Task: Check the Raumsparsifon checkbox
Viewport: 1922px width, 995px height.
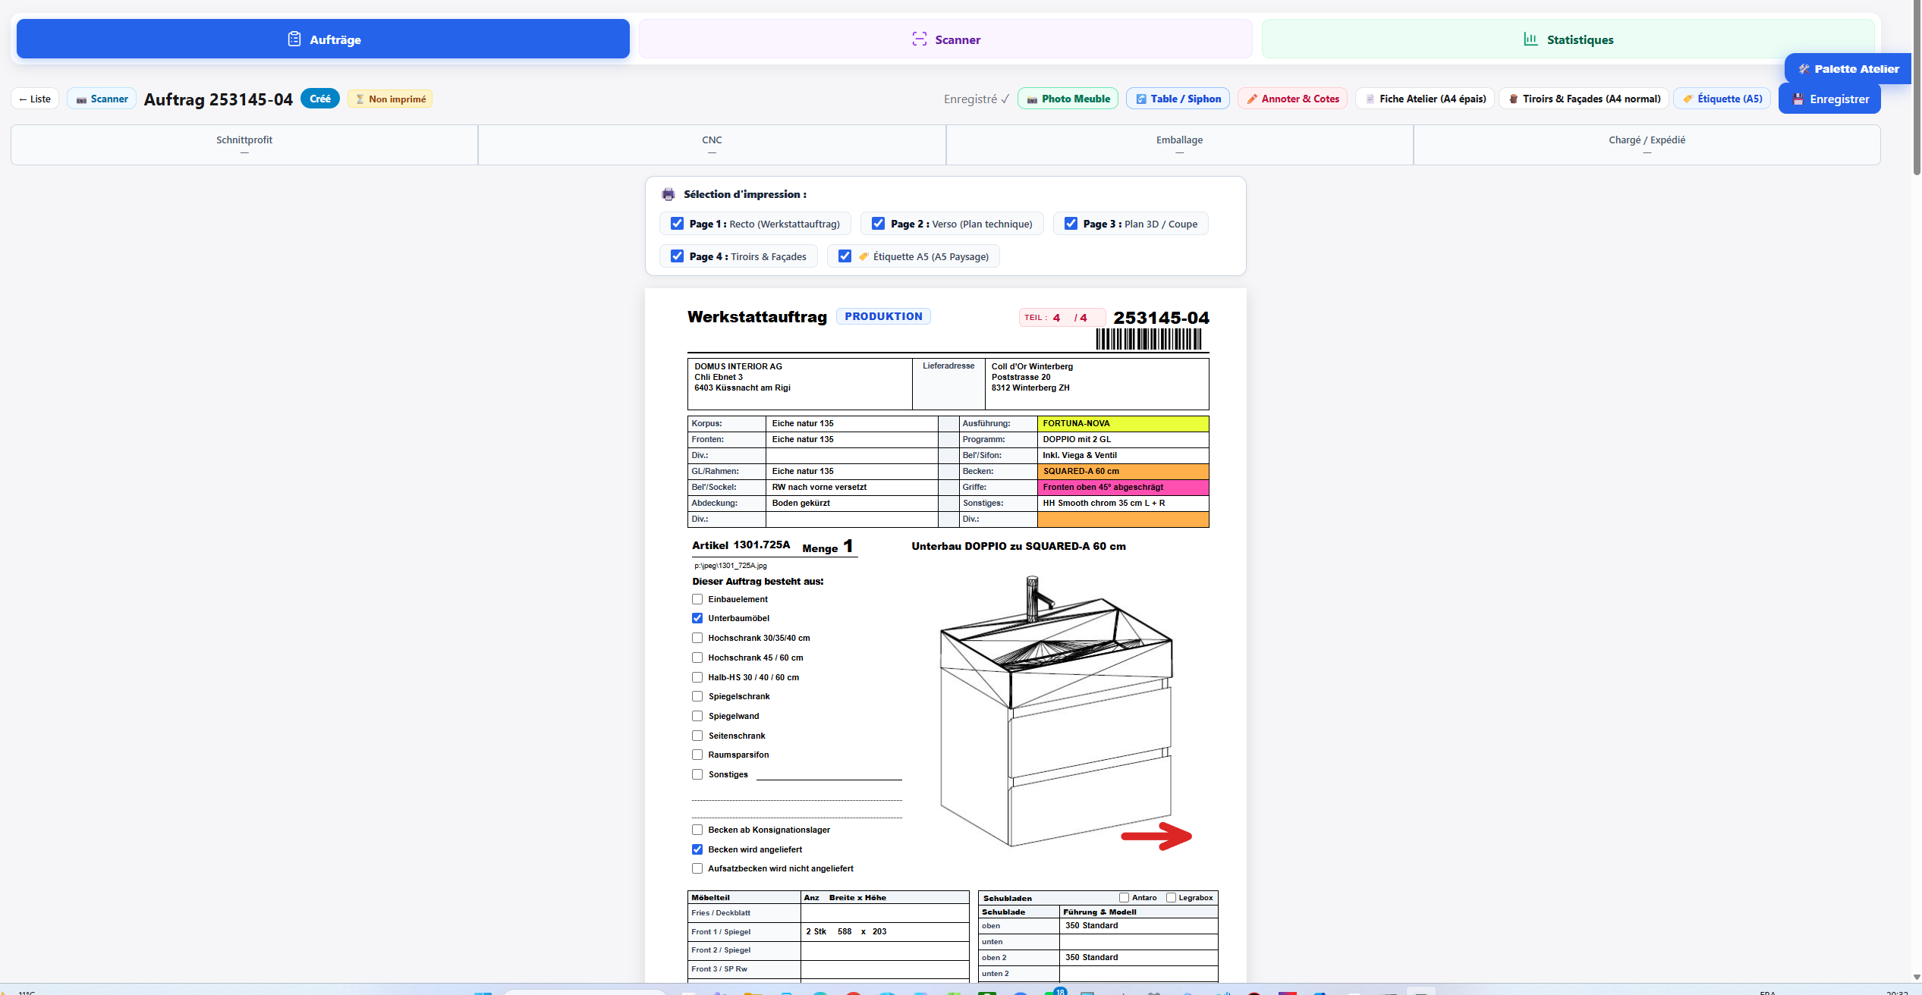Action: 697,755
